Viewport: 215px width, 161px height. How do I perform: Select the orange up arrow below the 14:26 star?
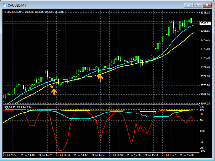[x=54, y=92]
